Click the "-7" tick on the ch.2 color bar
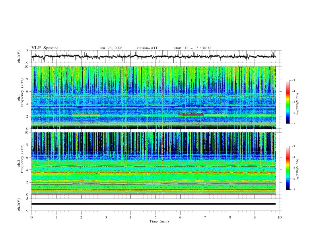This screenshot has height=244, width=315. pos(294,190)
